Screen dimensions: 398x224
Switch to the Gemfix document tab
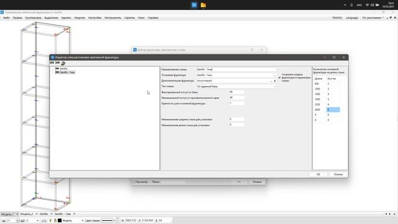click(x=44, y=214)
